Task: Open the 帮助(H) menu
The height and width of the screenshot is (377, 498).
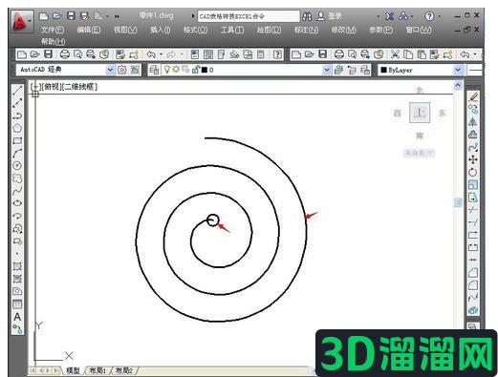Action: [x=54, y=42]
